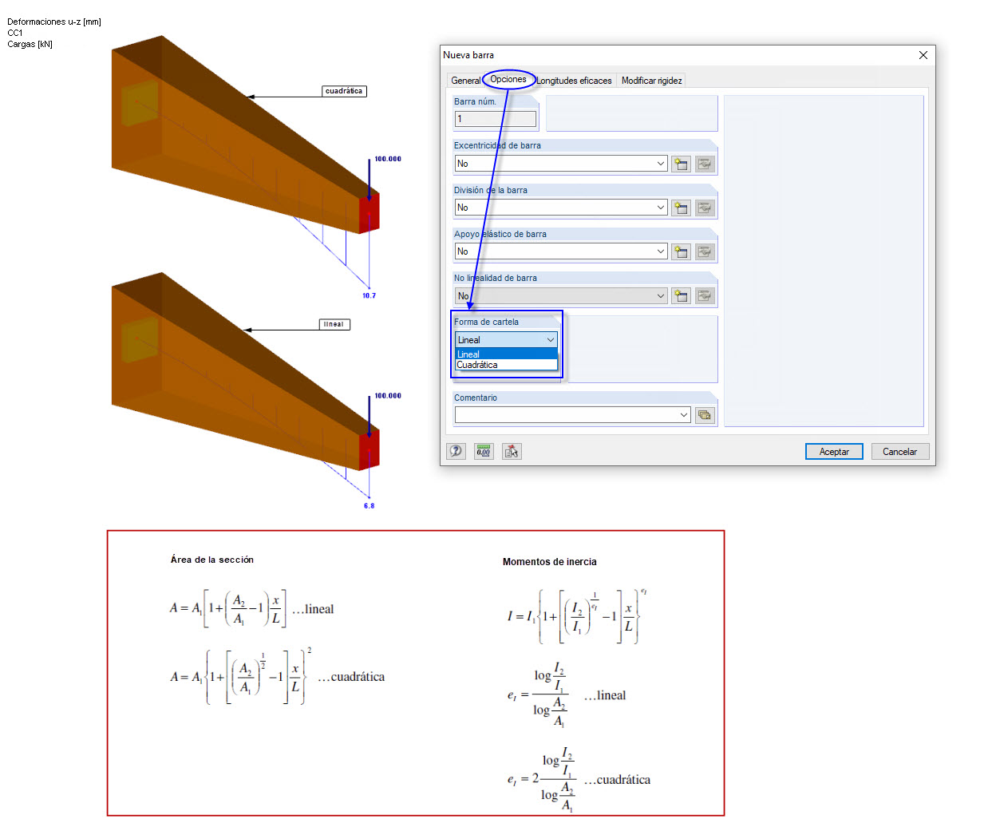Open the Excentricidad de barra dropdown
The width and height of the screenshot is (992, 823).
[x=661, y=163]
